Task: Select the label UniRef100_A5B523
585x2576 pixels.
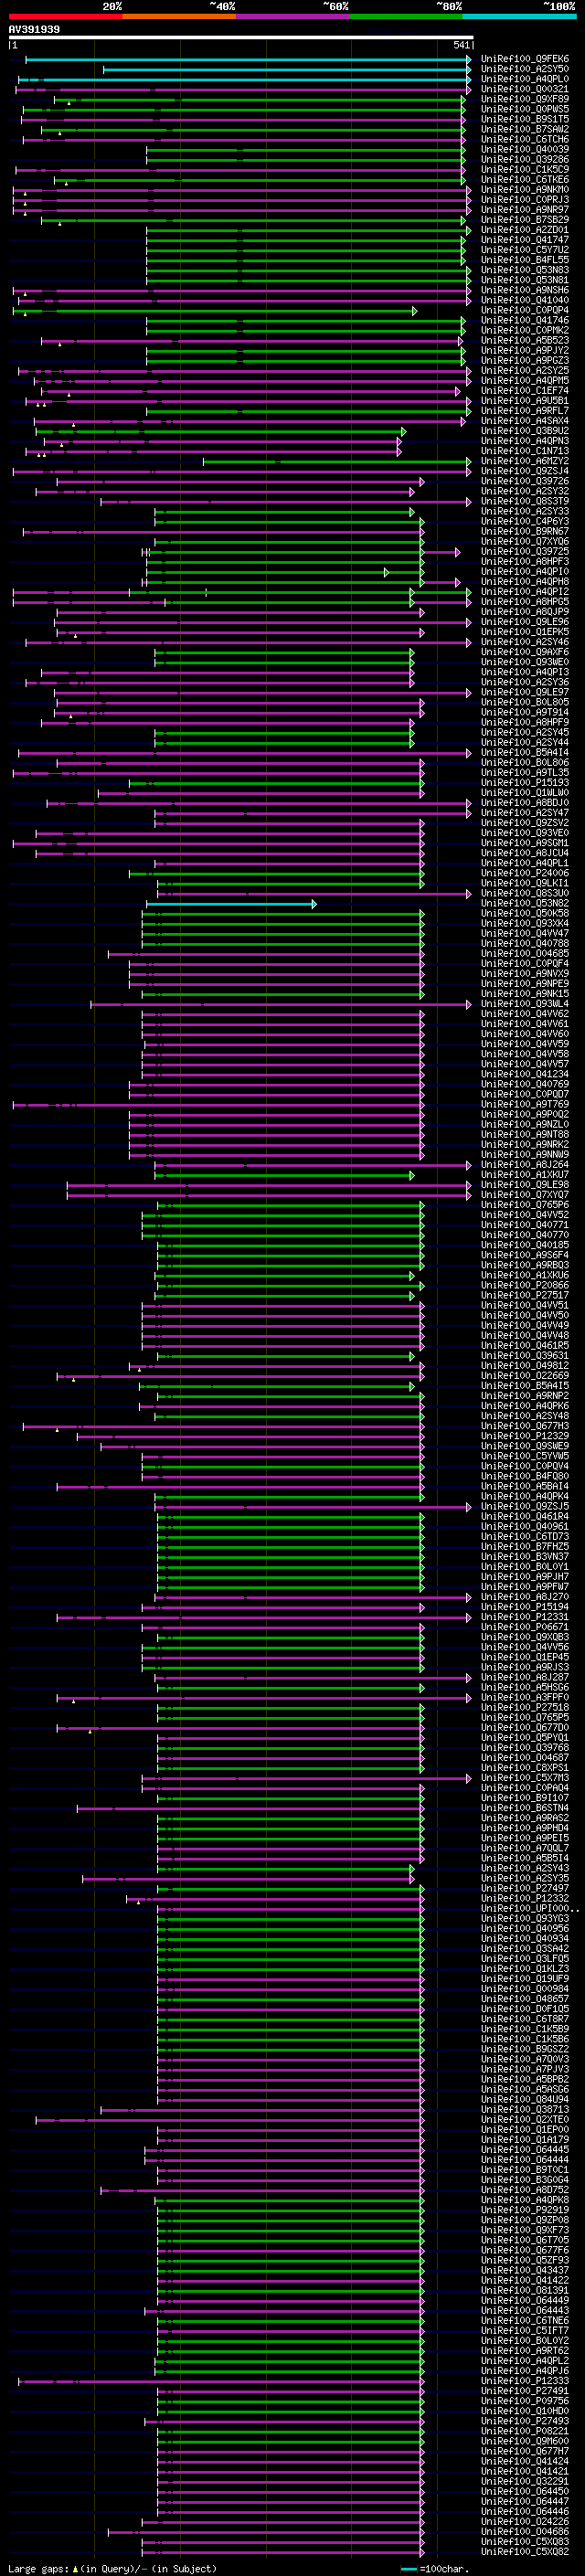Action: coord(525,341)
